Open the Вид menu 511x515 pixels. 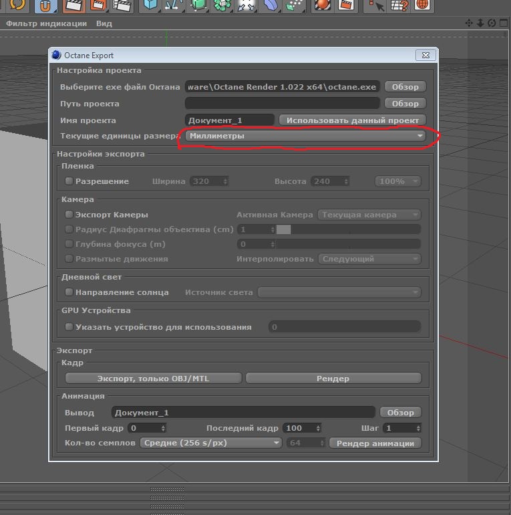[104, 23]
